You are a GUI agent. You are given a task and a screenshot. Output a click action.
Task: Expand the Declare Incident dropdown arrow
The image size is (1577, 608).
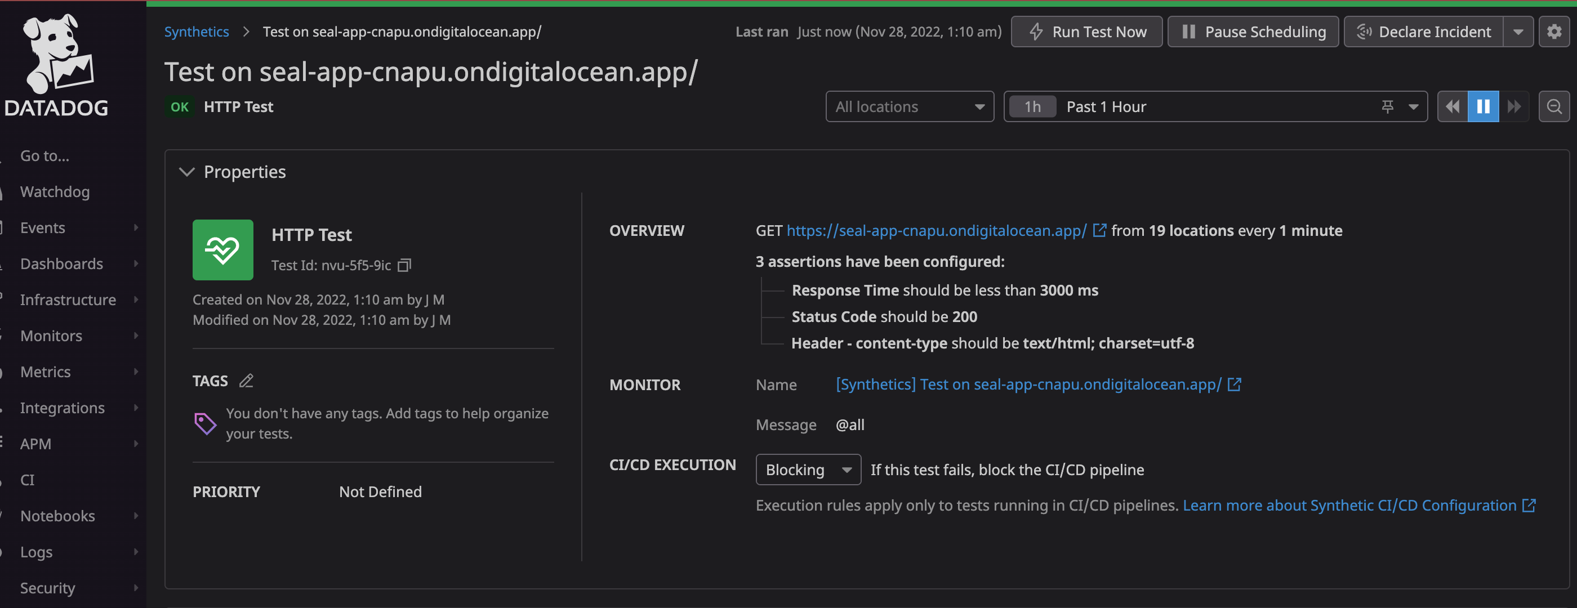[x=1518, y=32]
